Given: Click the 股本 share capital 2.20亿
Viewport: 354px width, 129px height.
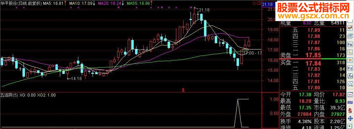Looking at the screenshot, I should [338, 121].
